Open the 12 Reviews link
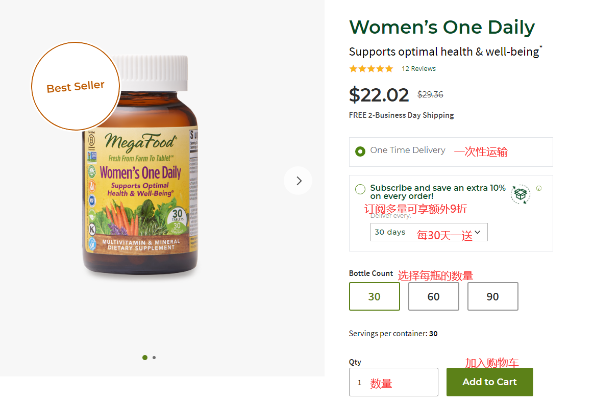 point(418,69)
